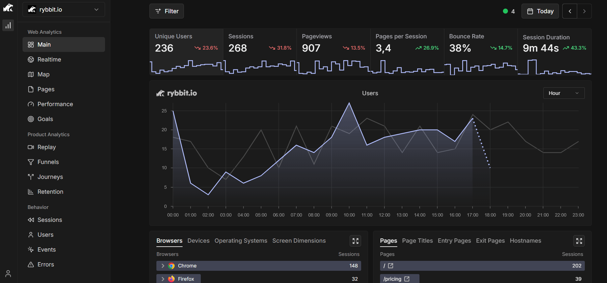
Task: Select the Bounce Rate metric card
Action: 480,52
